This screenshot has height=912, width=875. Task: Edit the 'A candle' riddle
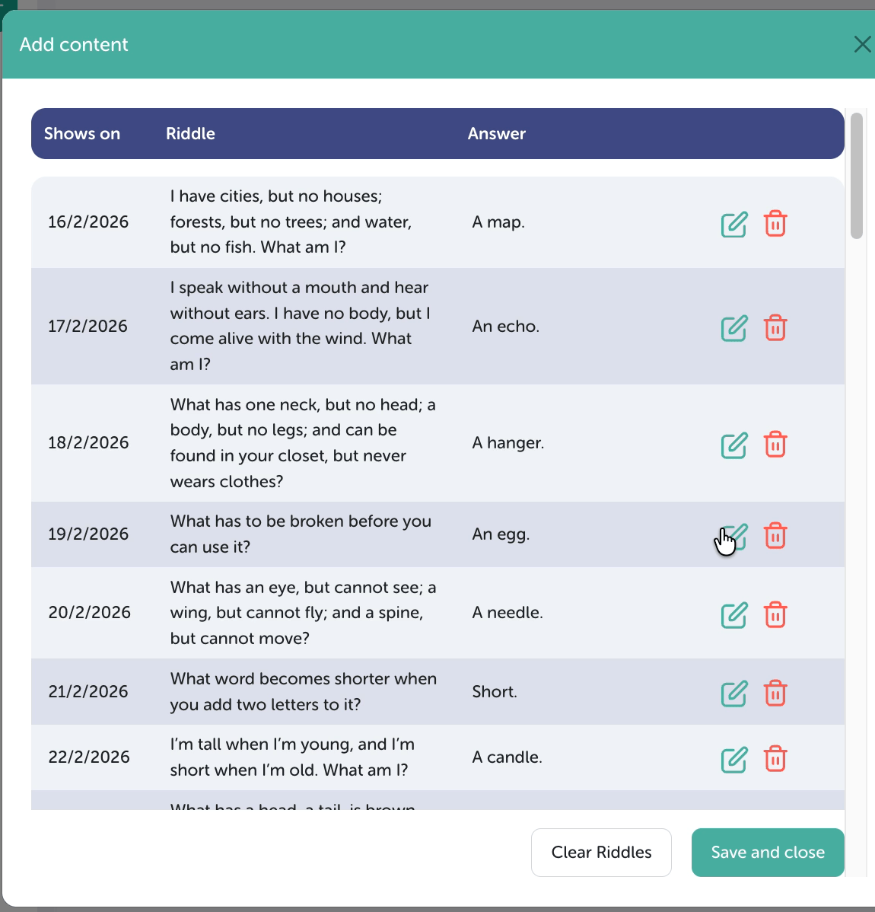click(x=734, y=760)
